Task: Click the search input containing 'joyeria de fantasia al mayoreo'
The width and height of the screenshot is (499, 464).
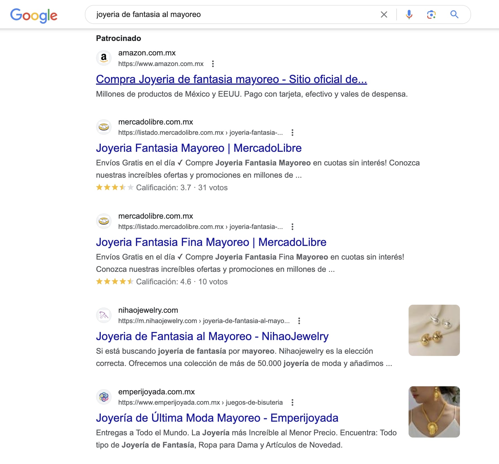Action: point(234,14)
